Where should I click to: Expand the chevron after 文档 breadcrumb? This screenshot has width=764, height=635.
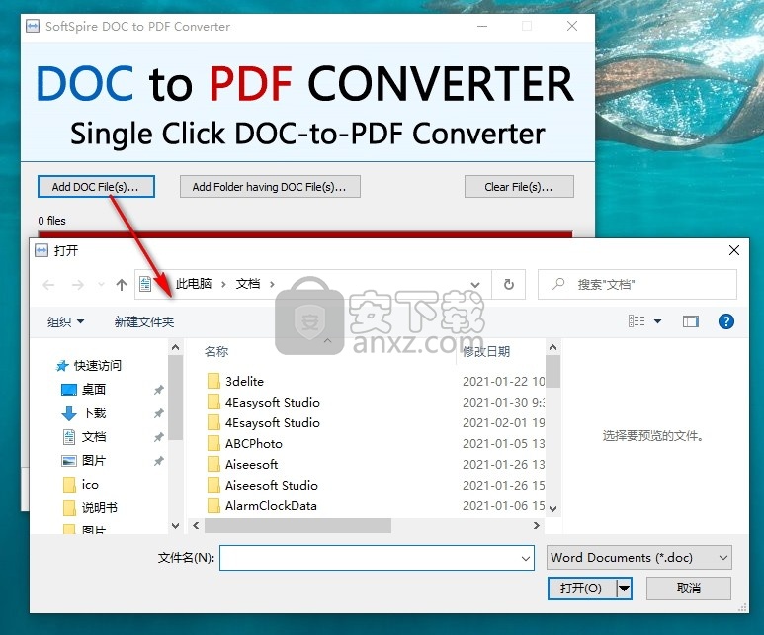tap(272, 284)
